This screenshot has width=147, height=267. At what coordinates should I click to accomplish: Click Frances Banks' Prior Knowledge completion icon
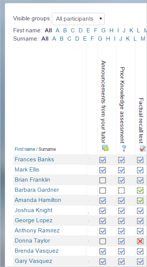point(121,160)
